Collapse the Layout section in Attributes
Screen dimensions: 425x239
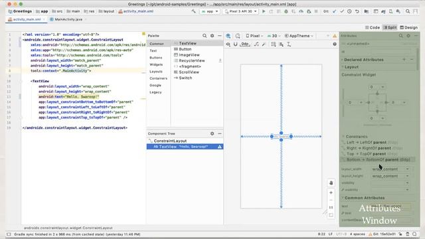[343, 67]
